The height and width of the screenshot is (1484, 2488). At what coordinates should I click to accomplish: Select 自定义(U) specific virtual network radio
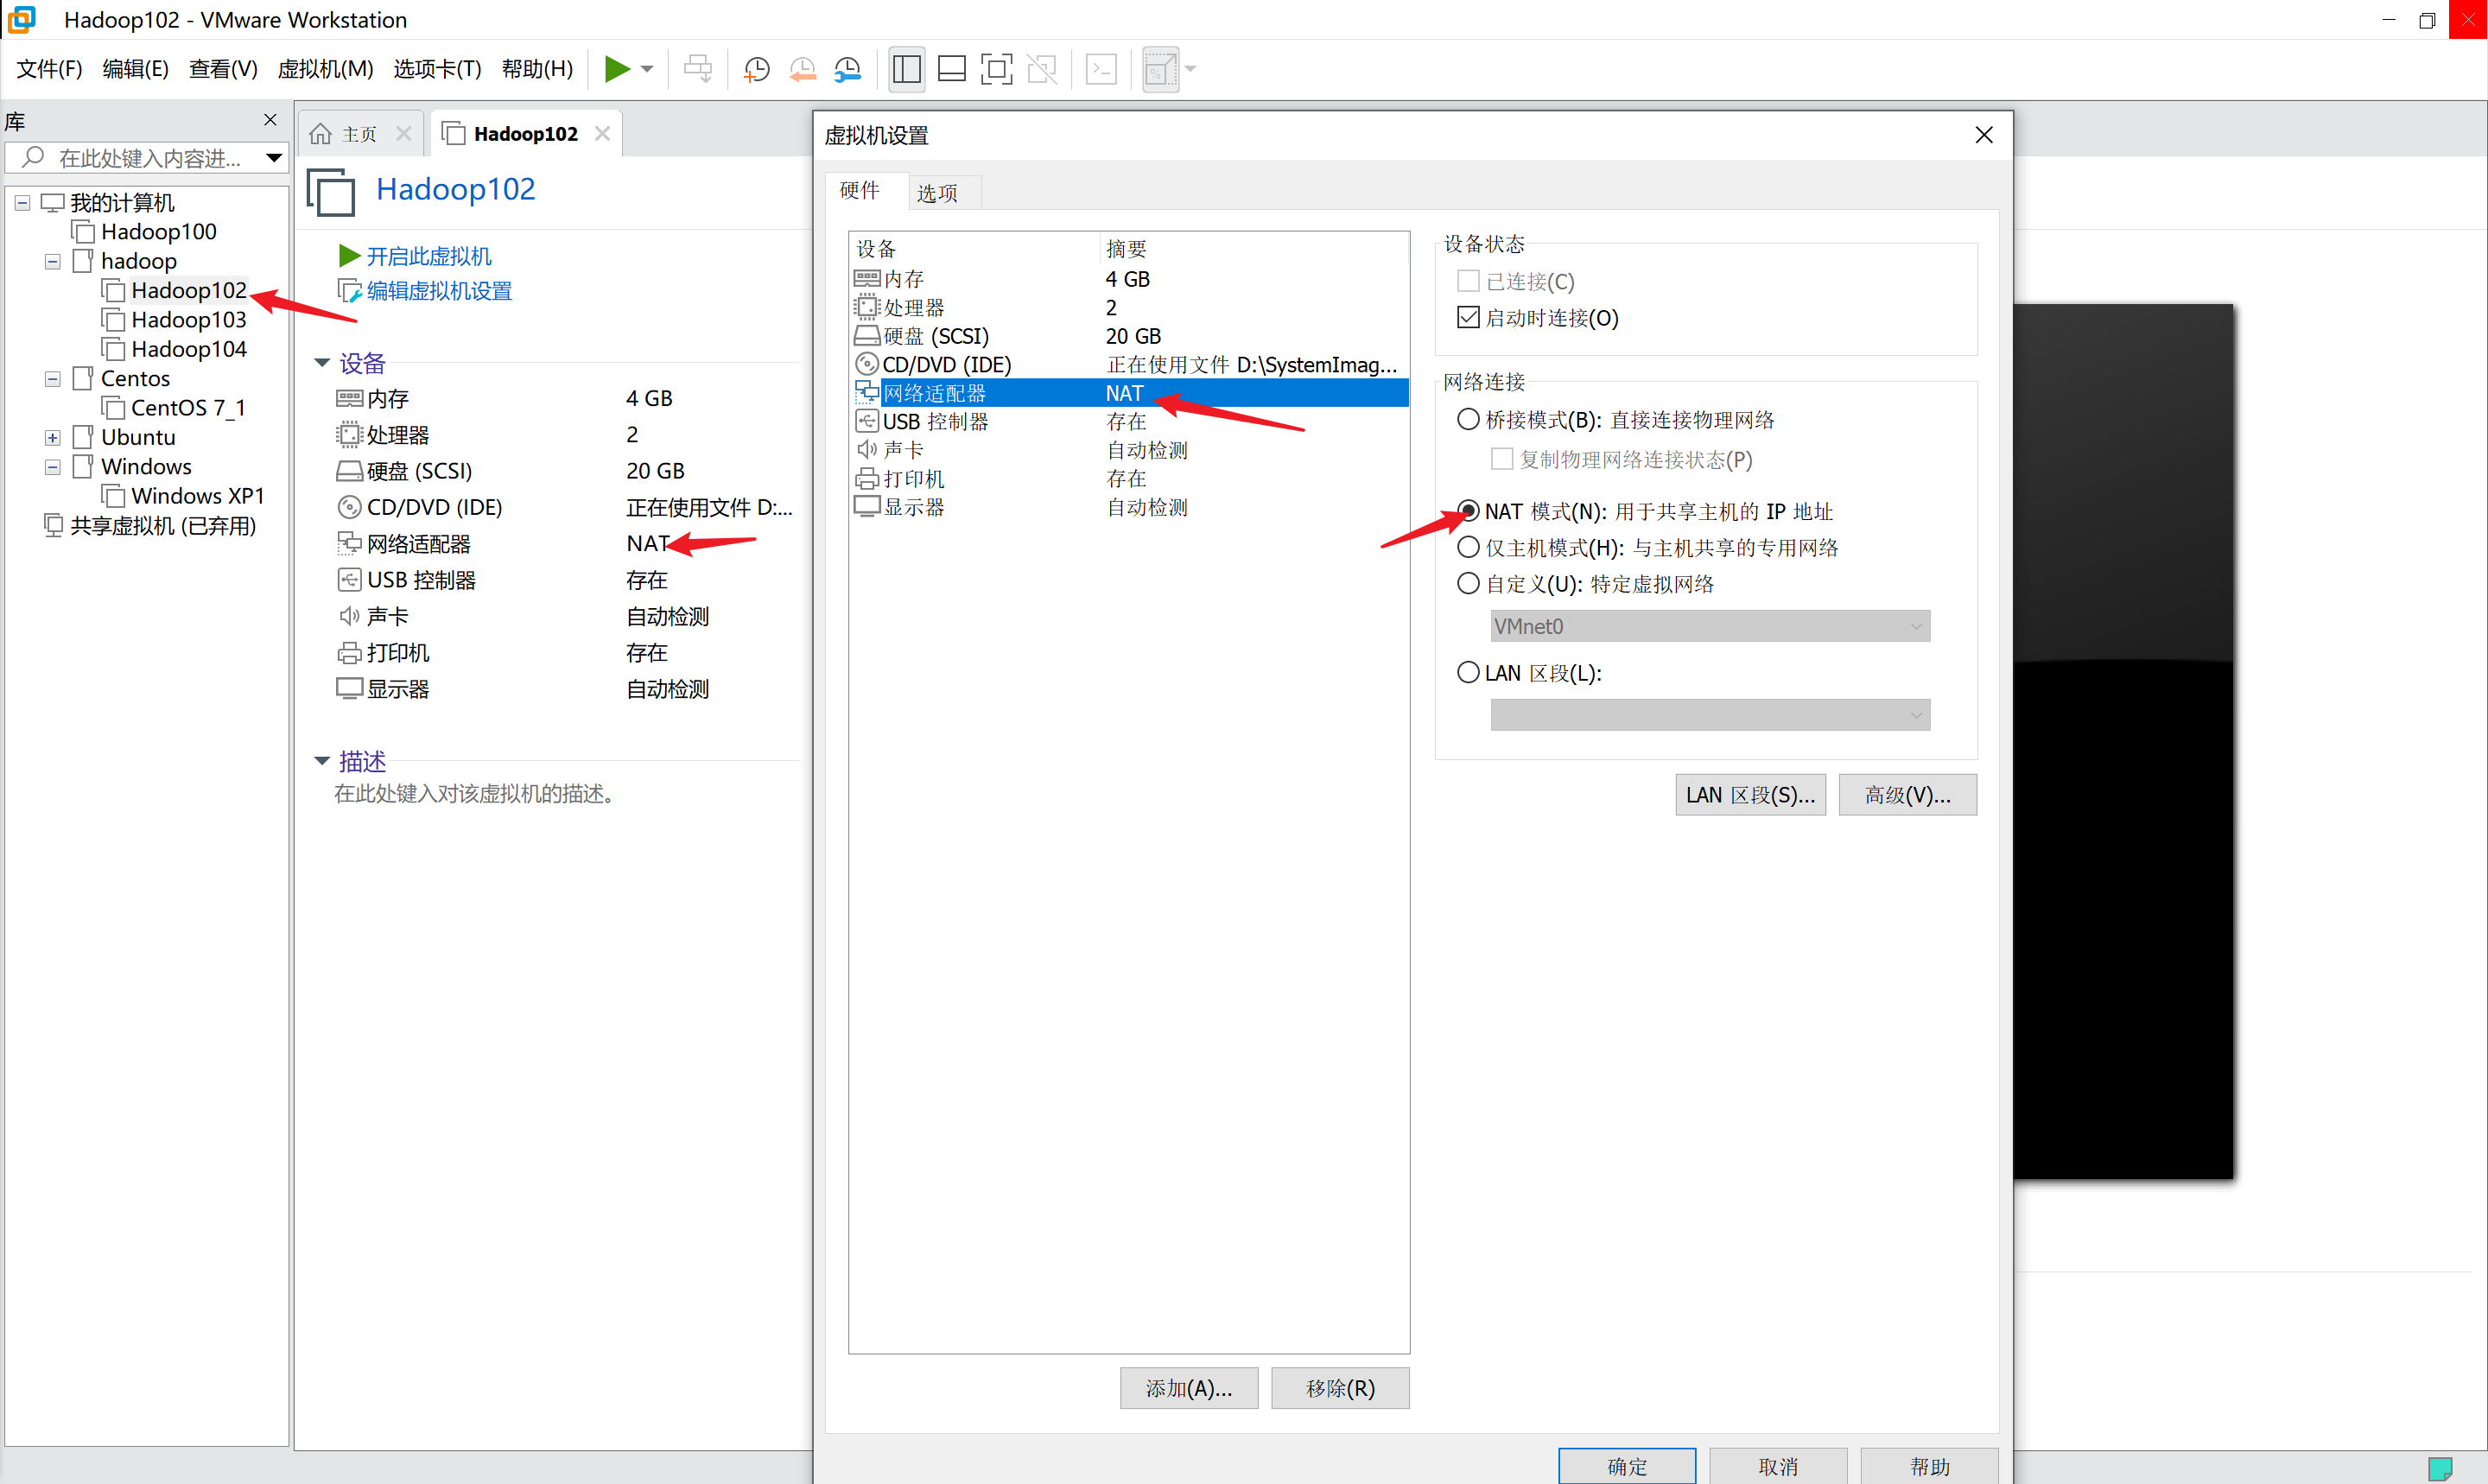pyautogui.click(x=1468, y=583)
